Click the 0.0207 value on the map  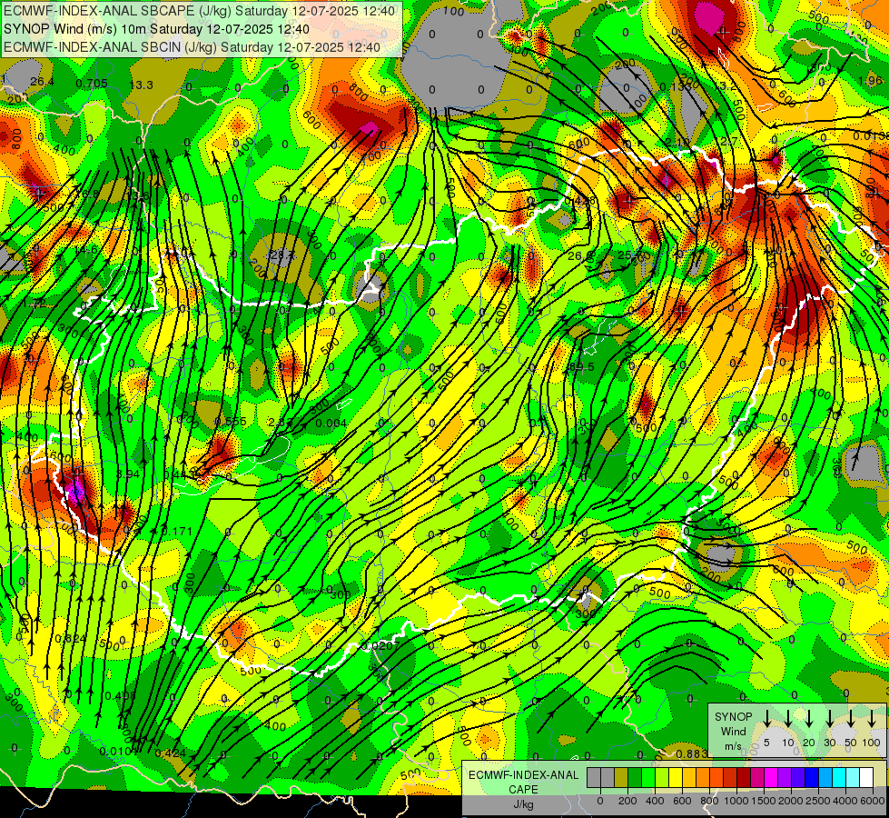point(381,646)
